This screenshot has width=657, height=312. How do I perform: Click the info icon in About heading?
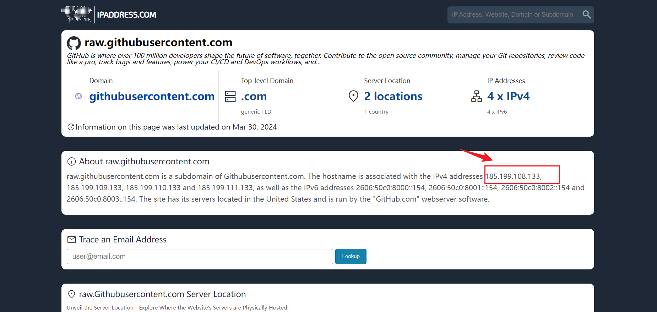coord(71,162)
